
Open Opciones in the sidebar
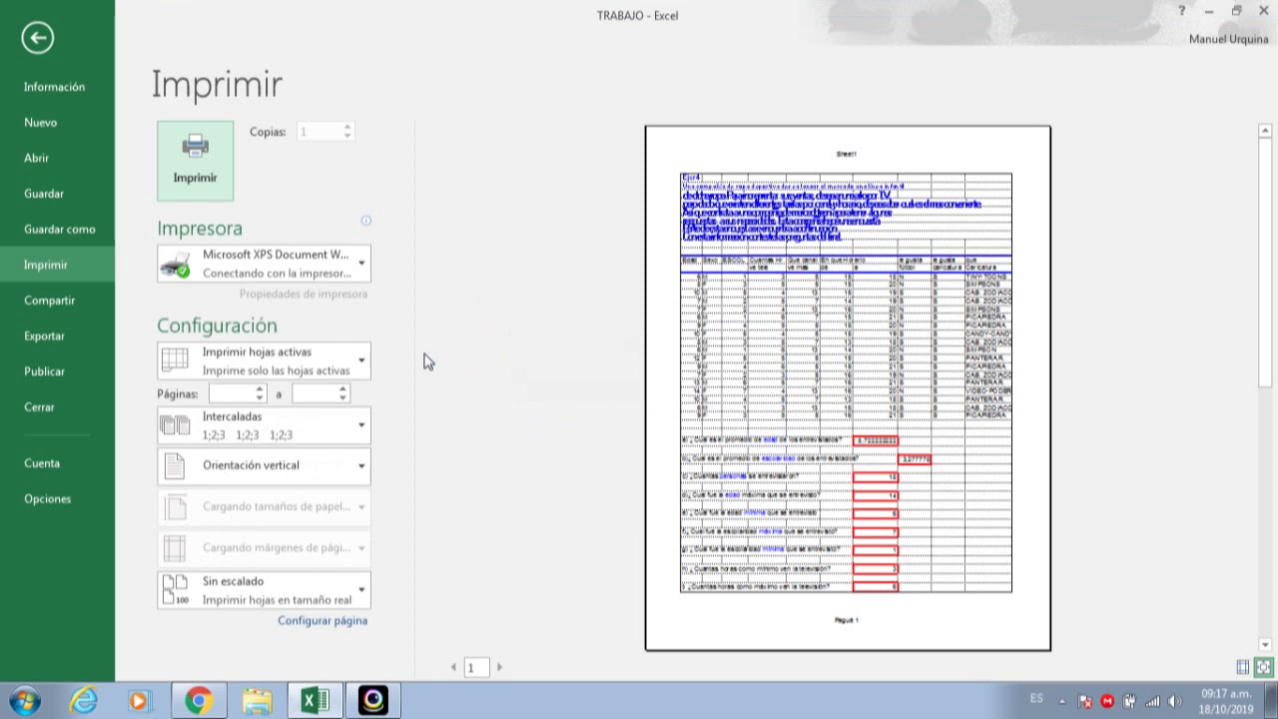pyautogui.click(x=48, y=498)
